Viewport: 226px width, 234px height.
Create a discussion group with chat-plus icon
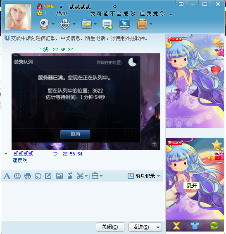coord(107,24)
